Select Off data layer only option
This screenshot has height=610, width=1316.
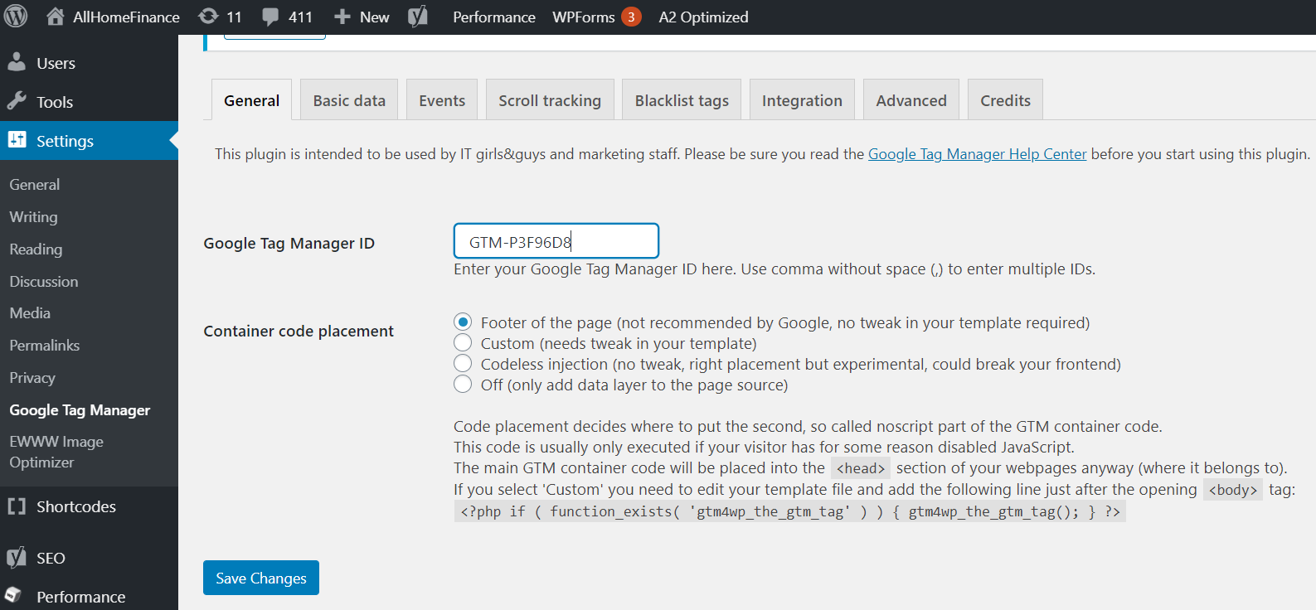[x=463, y=385]
